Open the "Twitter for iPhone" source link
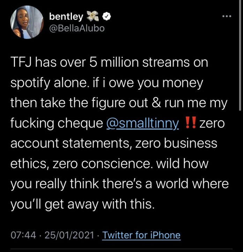The width and height of the screenshot is (243, 252). [141, 235]
